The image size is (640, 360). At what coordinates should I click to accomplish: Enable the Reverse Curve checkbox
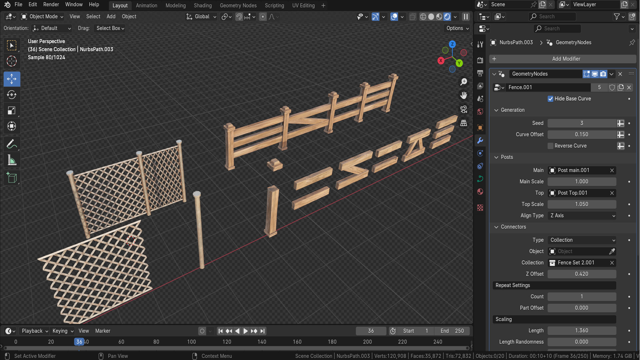[550, 146]
